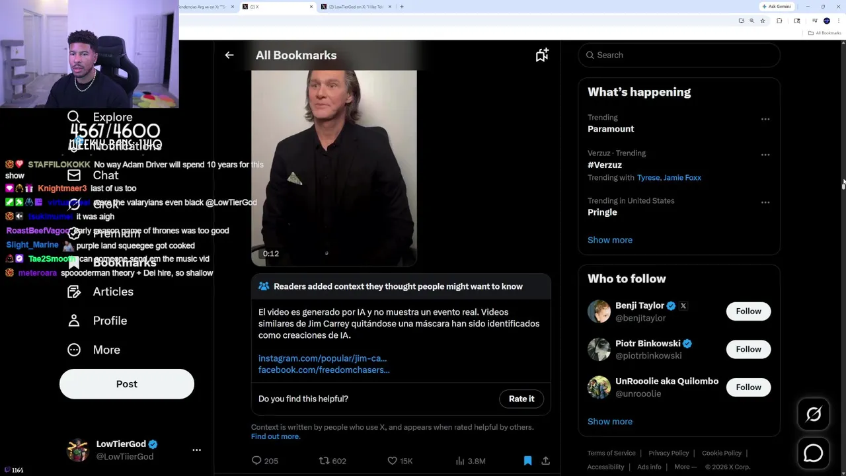Viewport: 846px width, 476px height.
Task: Repost the tweet using the retweet icon
Action: click(x=325, y=461)
